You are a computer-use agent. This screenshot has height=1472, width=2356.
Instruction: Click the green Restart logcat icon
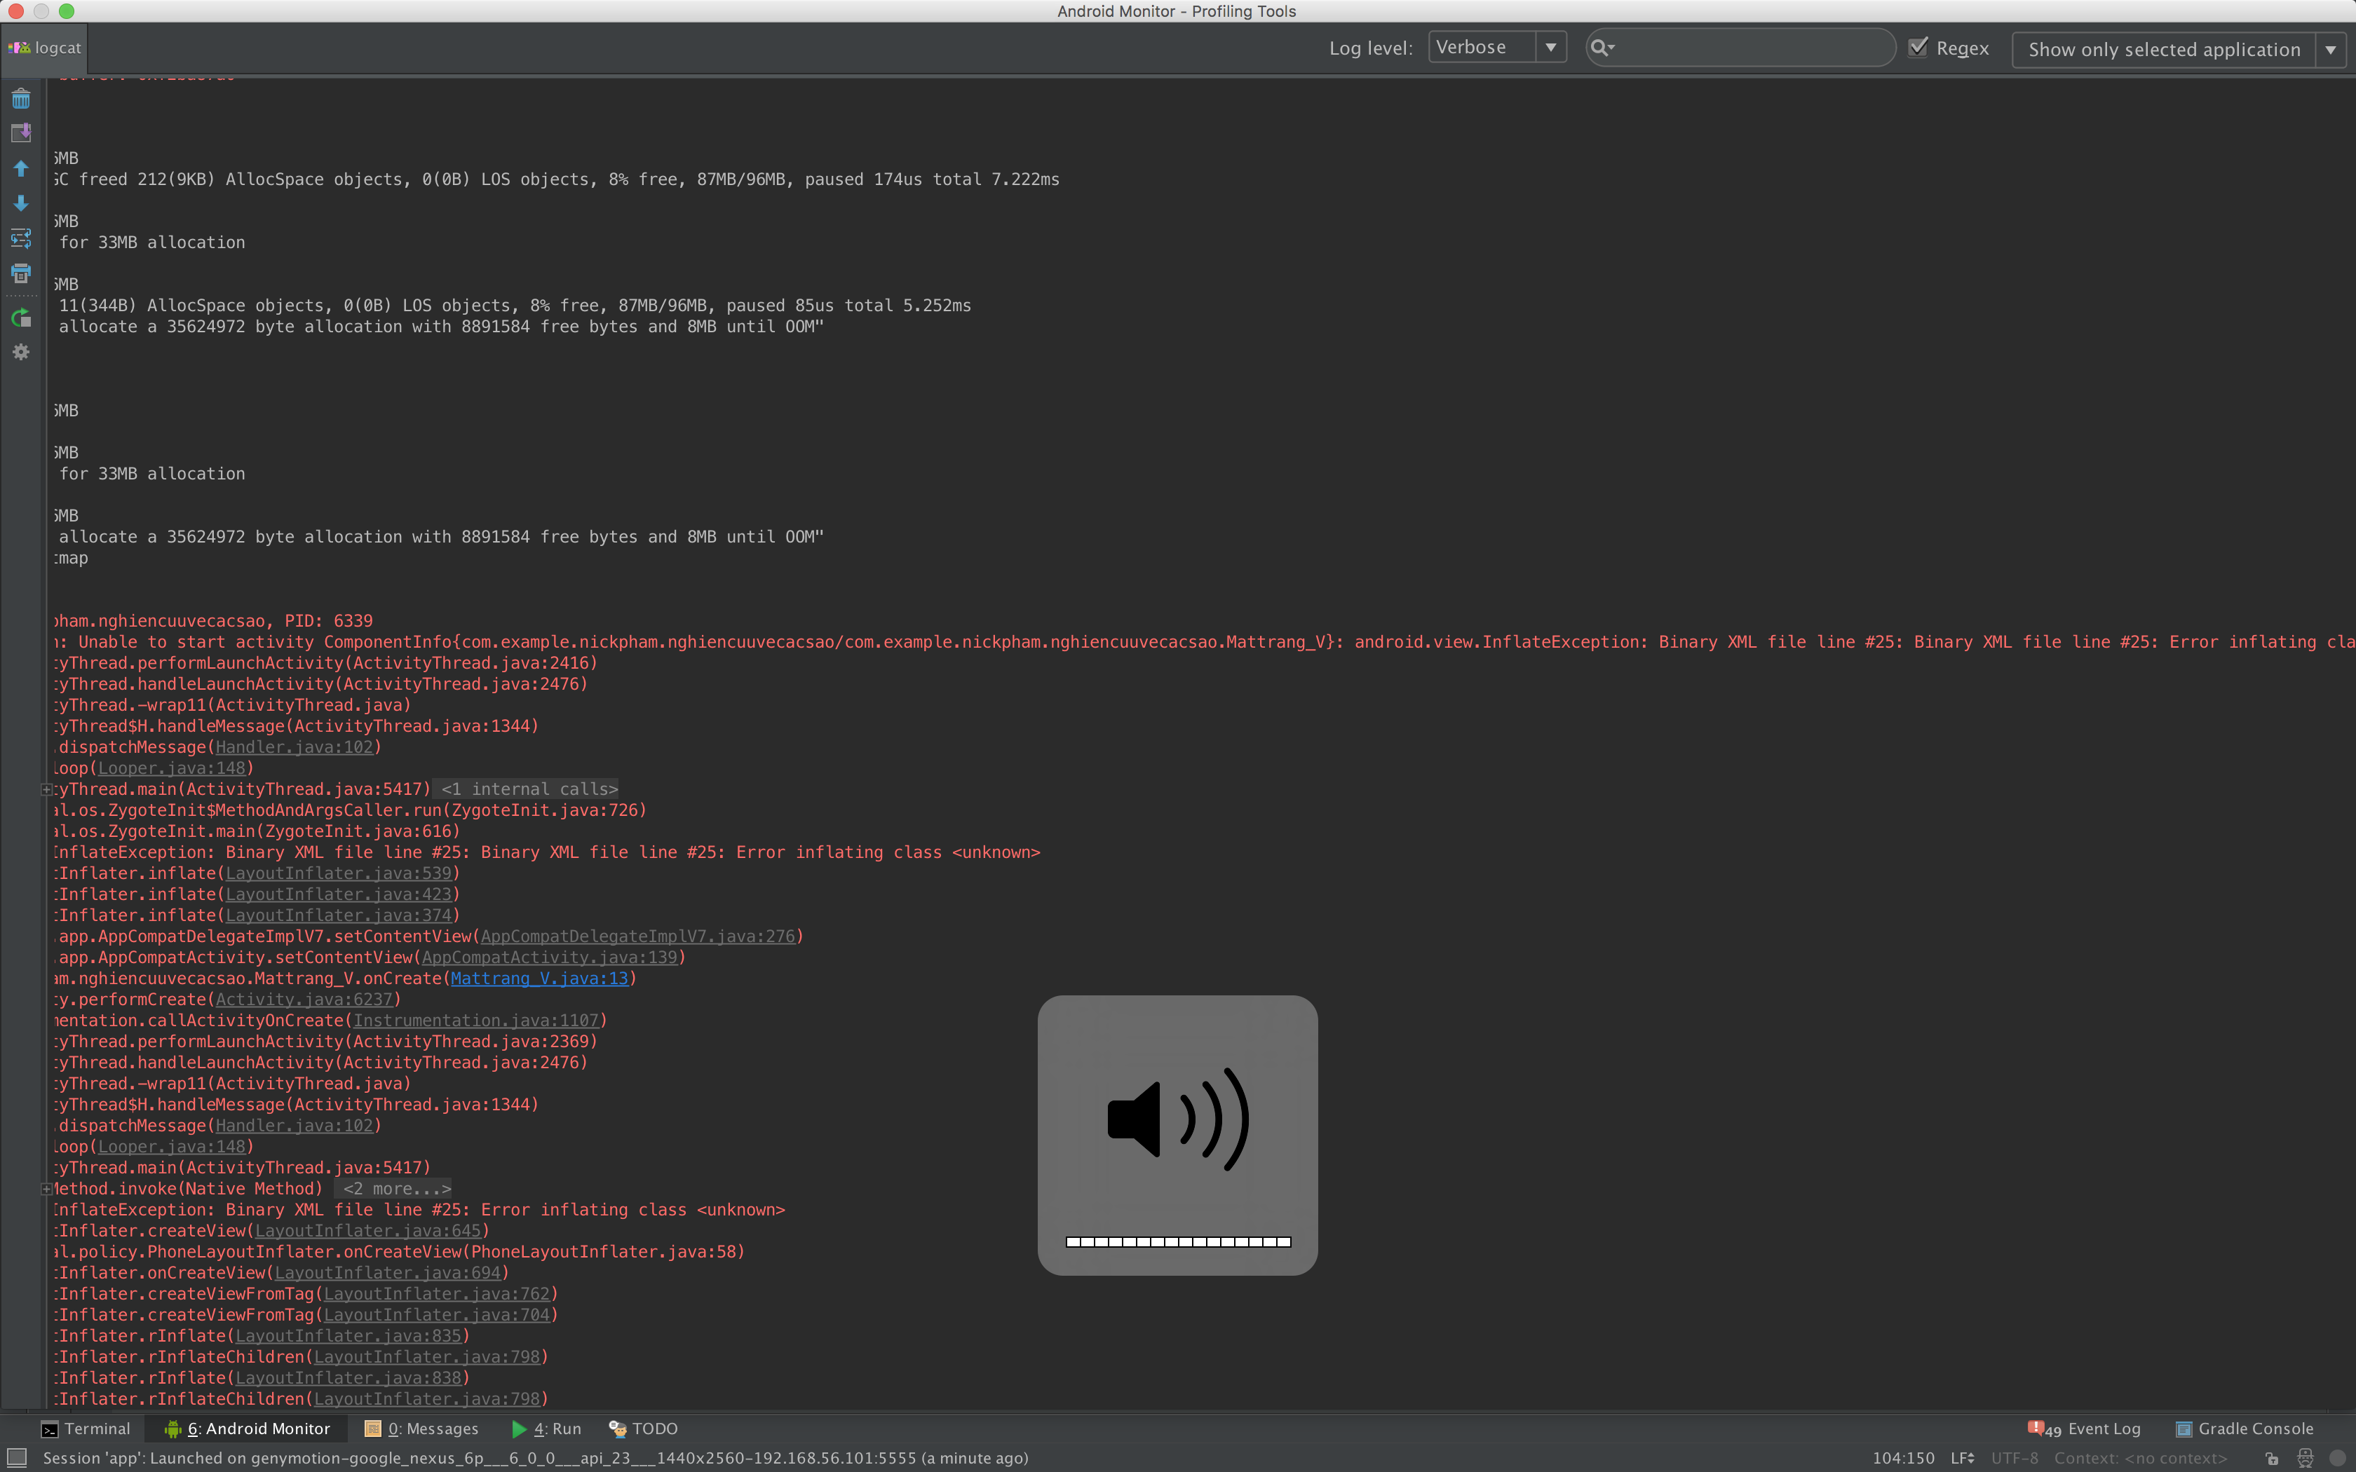[20, 318]
